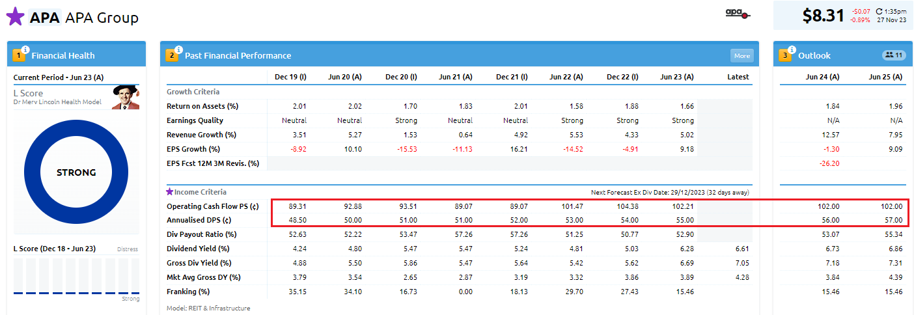Select the Dec 19 (I) column header
Viewport: 914px width, 315px height.
(290, 77)
